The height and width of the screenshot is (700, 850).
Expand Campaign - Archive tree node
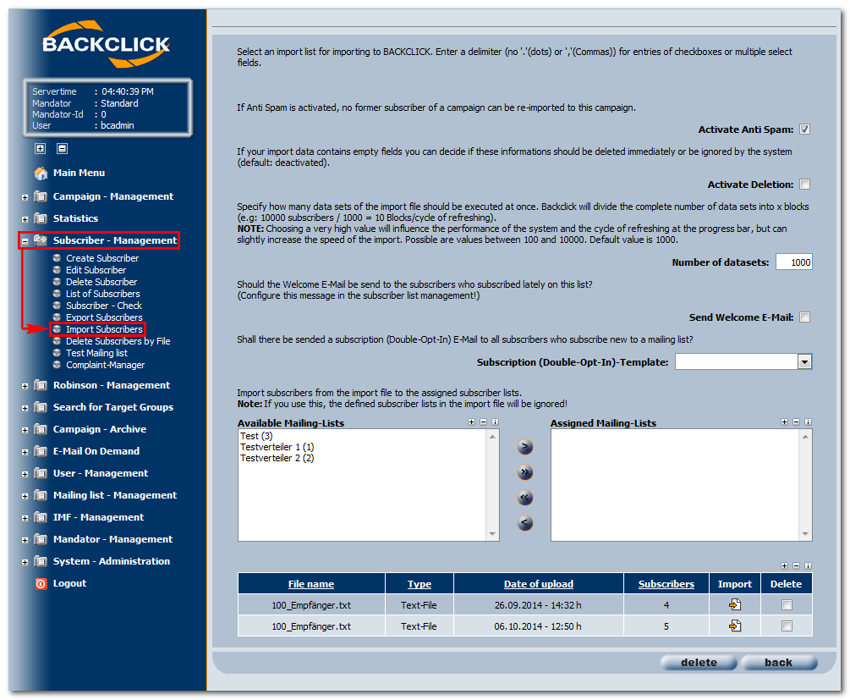coord(25,430)
